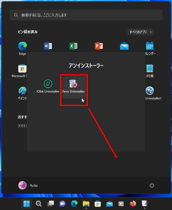The image size is (172, 210).
Task: Rename folder via アンインストーラー title
Action: coord(86,65)
